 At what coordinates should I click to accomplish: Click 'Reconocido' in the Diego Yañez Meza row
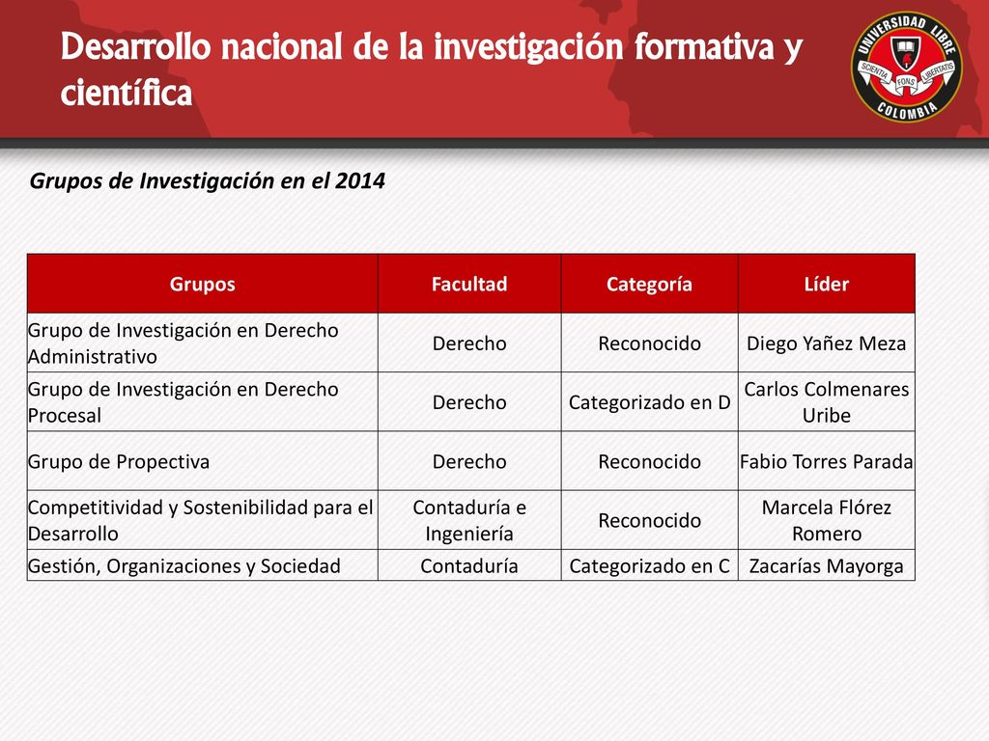tap(650, 343)
